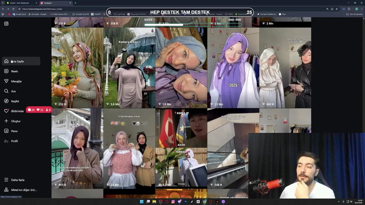The height and width of the screenshot is (205, 365).
Task: Click the zoom magnifier in address bar
Action: click(x=327, y=9)
